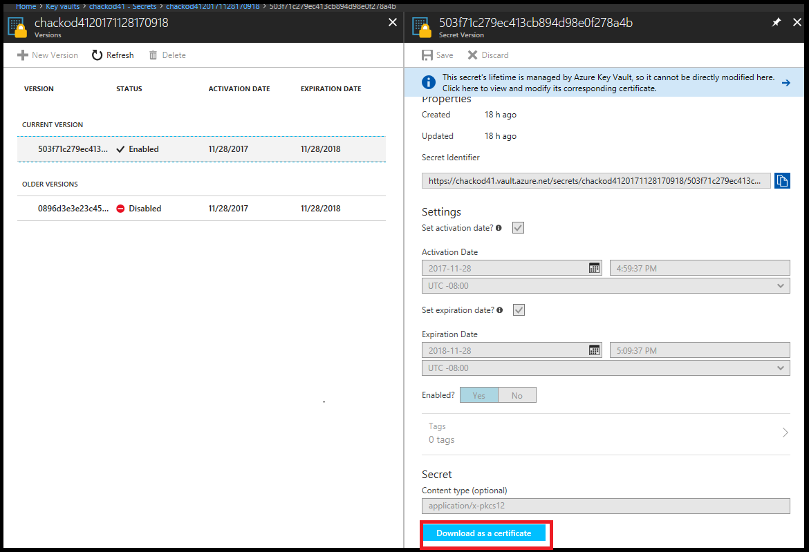Click the Secret Identifier URL field

tap(596, 181)
